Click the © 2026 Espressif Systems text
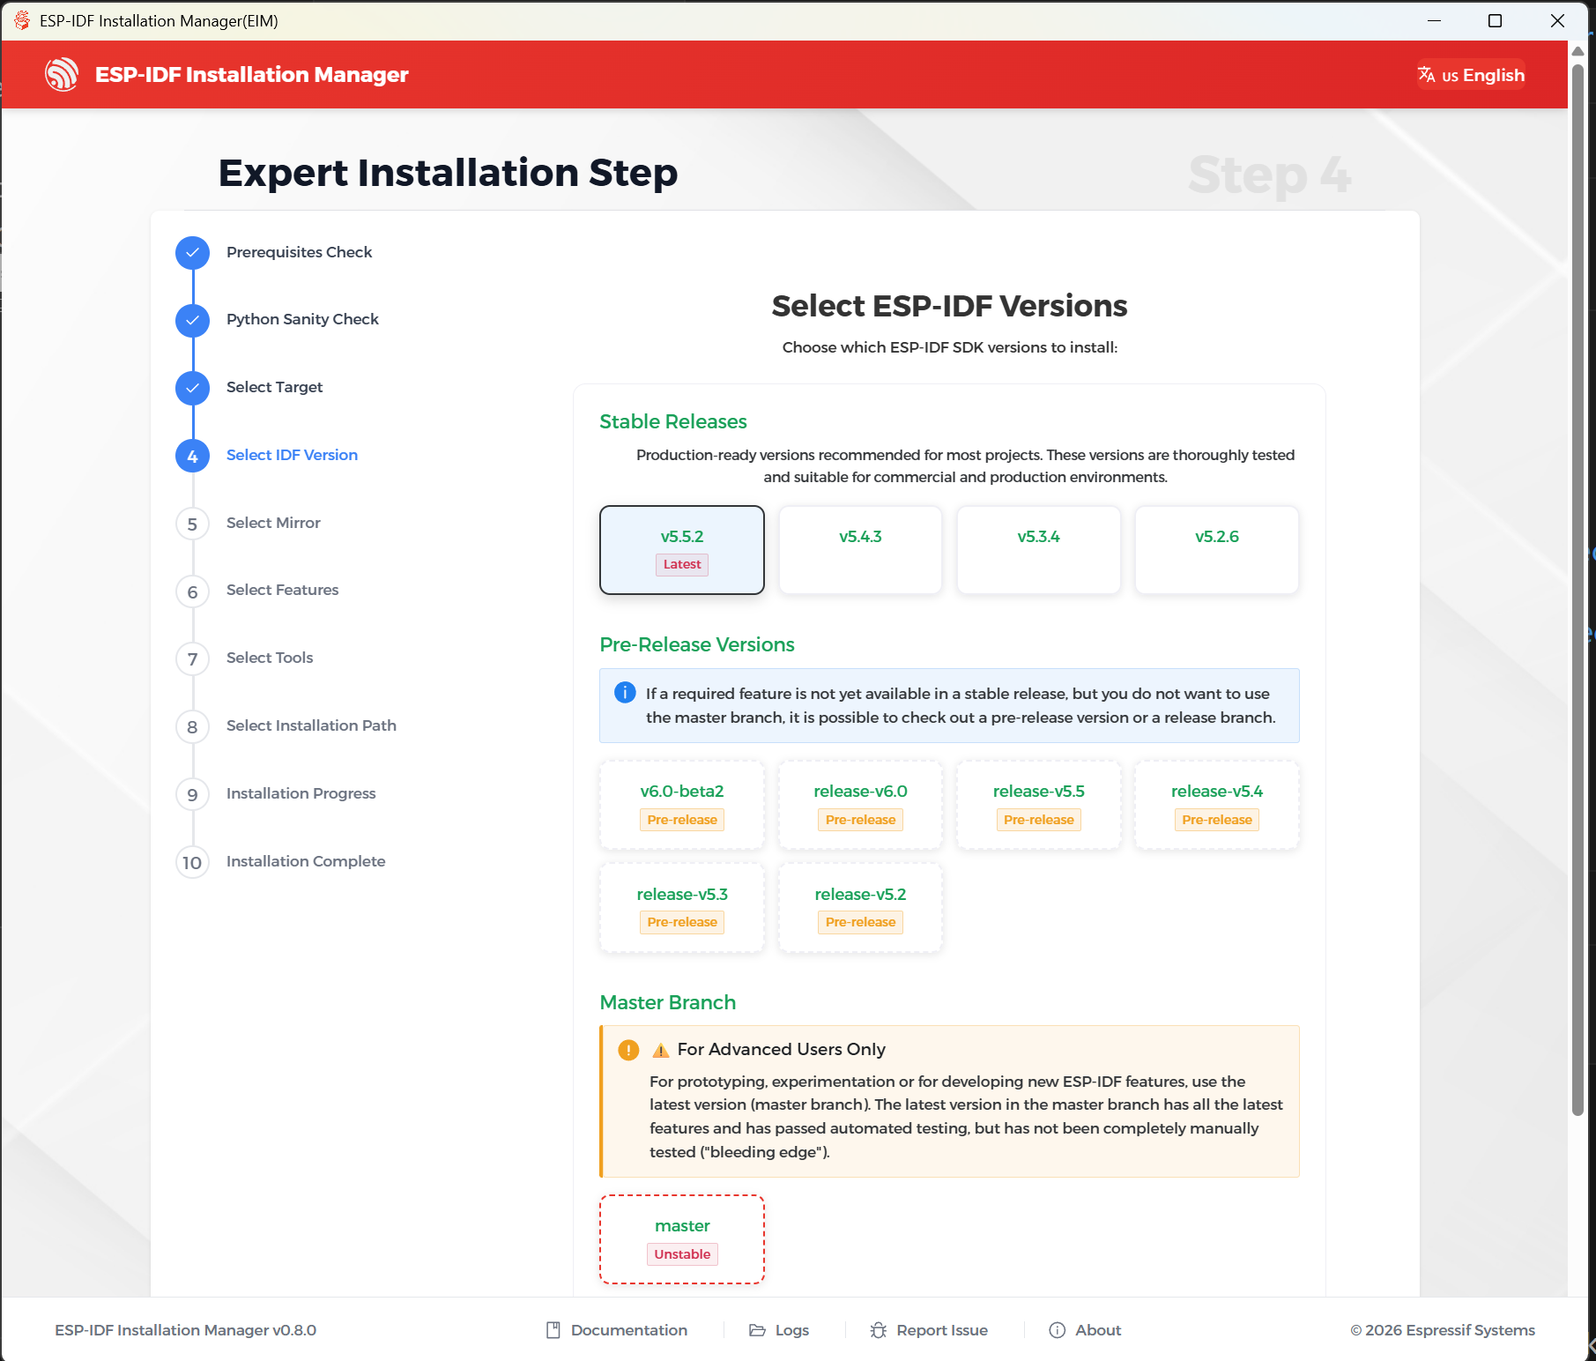Screen dimensions: 1596x1361 1443,1330
